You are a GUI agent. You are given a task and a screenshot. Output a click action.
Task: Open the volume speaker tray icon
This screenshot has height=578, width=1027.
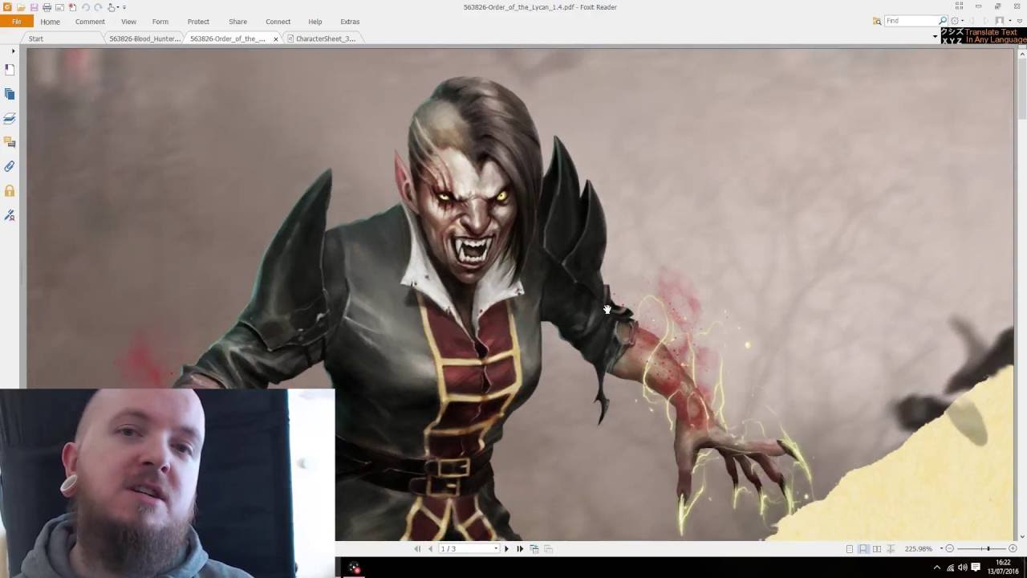pos(962,568)
